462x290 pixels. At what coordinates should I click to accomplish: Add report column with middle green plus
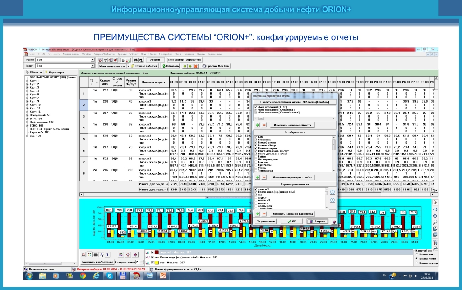pos(258,177)
